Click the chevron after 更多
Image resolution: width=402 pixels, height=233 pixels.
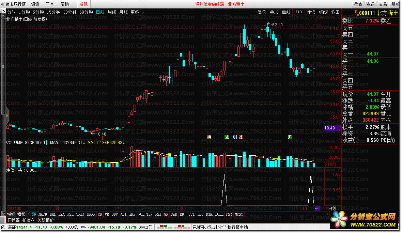coord(143,12)
